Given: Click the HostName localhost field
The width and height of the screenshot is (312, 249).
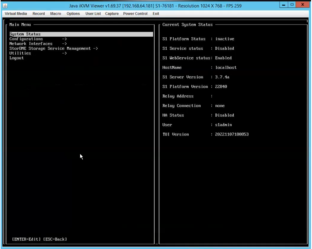Looking at the screenshot, I should point(226,67).
